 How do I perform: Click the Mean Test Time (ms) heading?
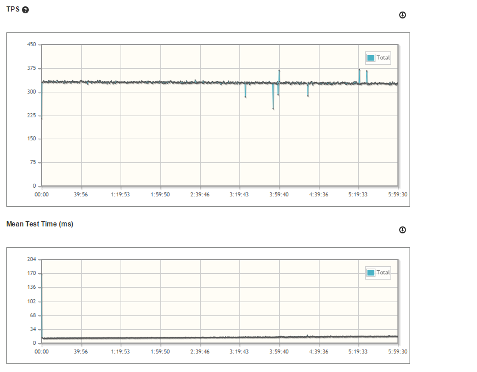[x=39, y=224]
